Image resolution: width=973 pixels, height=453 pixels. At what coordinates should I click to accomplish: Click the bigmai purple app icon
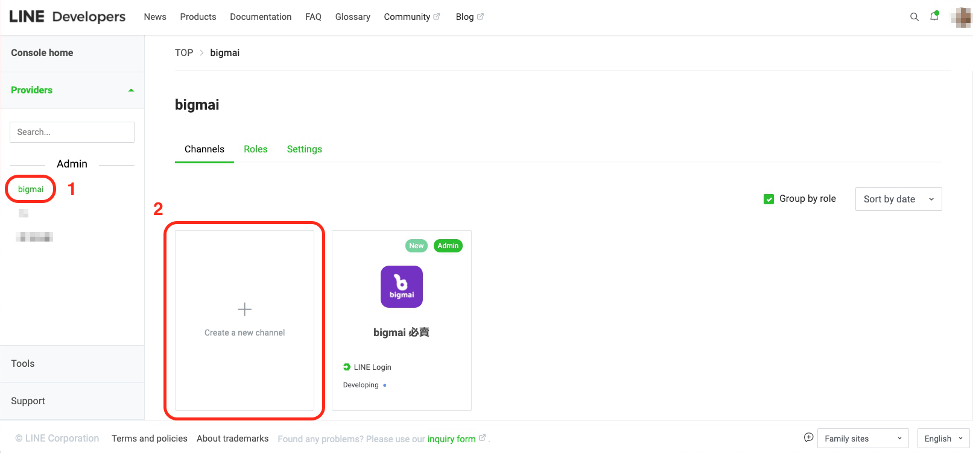tap(402, 287)
